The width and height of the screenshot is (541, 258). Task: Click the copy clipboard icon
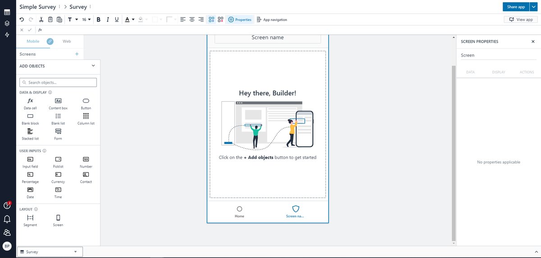point(50,19)
